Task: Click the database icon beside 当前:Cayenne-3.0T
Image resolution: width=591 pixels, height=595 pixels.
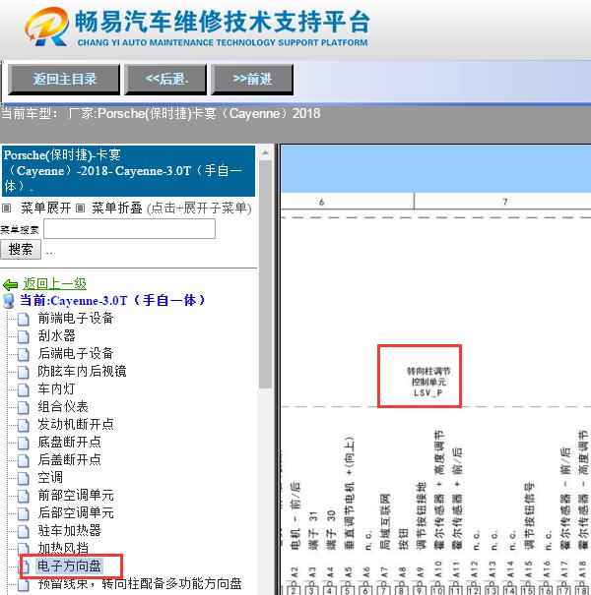Action: [8, 301]
